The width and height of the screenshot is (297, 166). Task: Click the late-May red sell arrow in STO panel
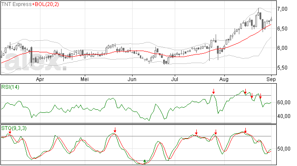(115, 130)
